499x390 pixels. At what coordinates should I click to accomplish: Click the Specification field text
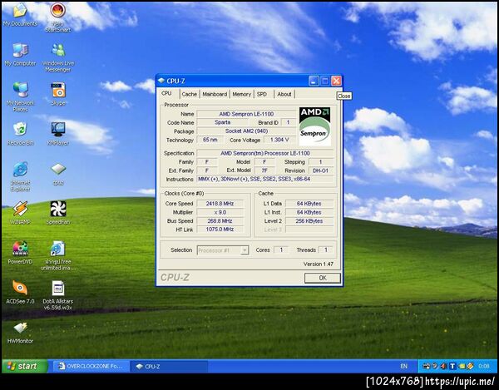(265, 153)
